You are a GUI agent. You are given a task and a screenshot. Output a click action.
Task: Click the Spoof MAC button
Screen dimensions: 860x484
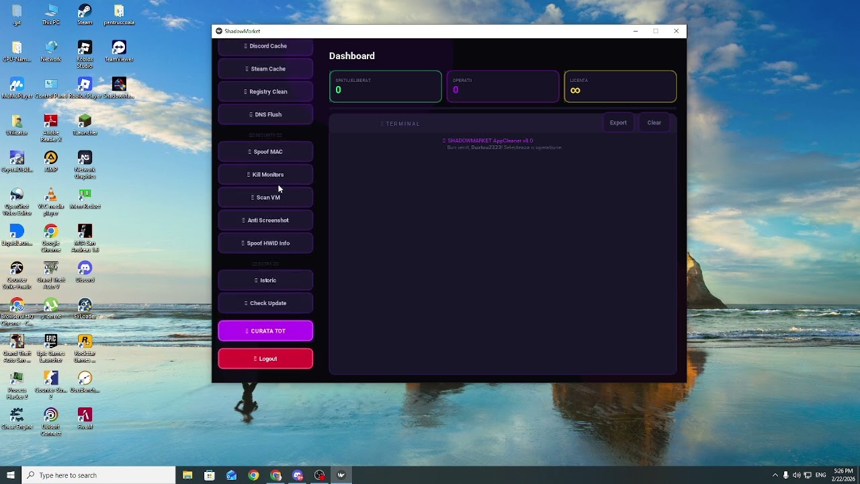265,152
